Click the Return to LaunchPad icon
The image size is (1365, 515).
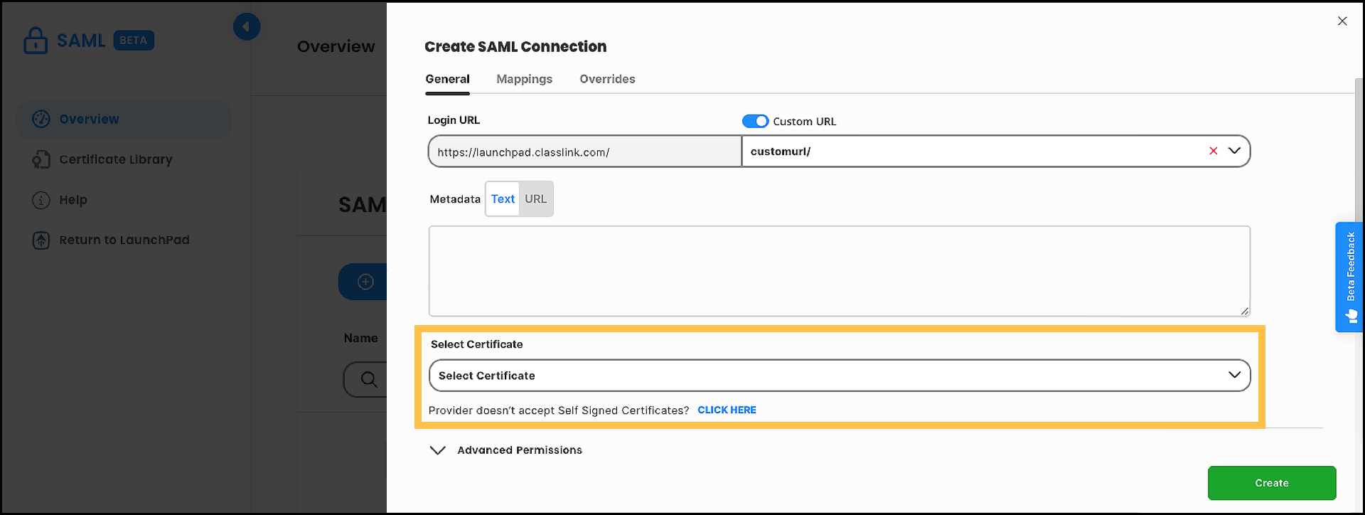[41, 240]
